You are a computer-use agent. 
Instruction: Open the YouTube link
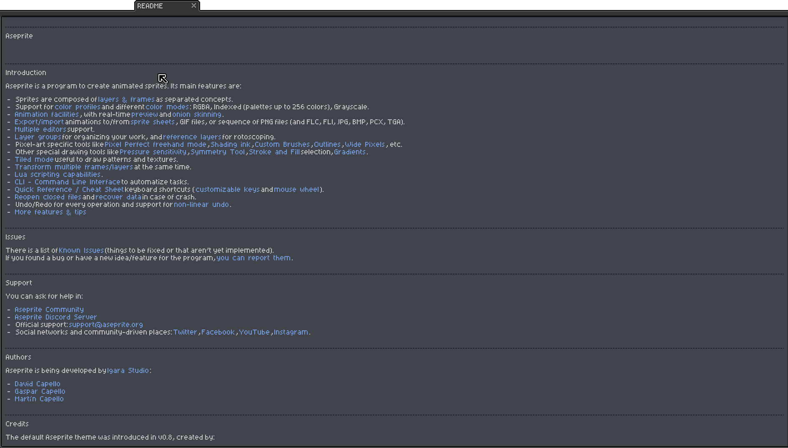coord(254,332)
